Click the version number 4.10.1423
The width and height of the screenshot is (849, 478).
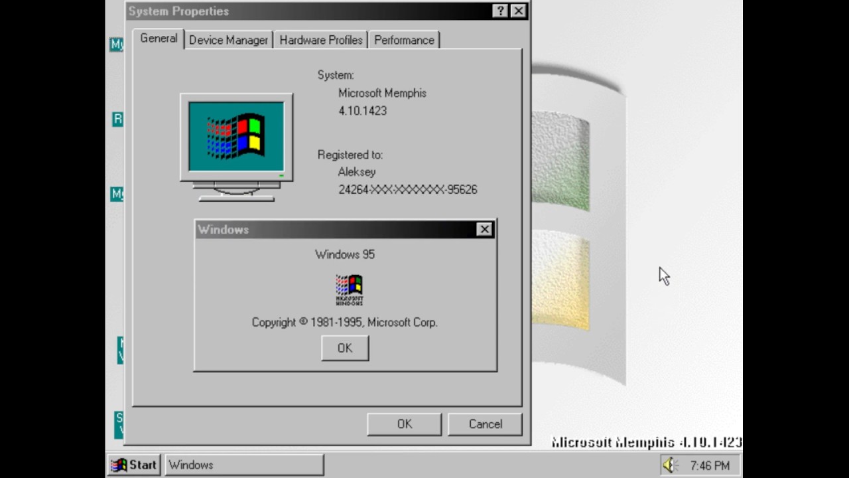362,111
